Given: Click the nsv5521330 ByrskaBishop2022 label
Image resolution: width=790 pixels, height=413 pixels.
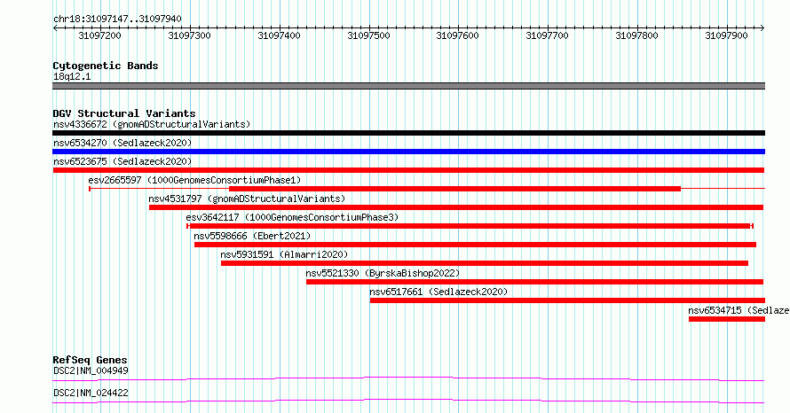Looking at the screenshot, I should pos(383,273).
